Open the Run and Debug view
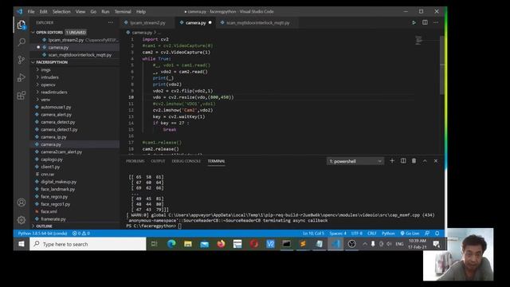This screenshot has height=287, width=510. 22,77
